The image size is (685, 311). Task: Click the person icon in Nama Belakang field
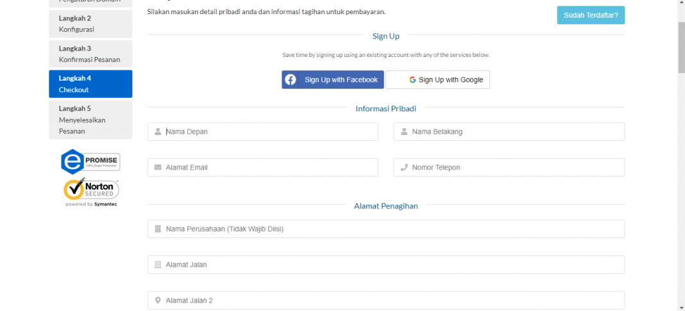click(404, 132)
